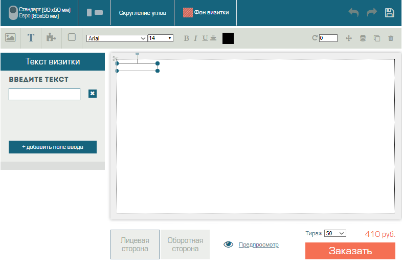Image resolution: width=402 pixels, height=267 pixels.
Task: Open the font size 14 dropdown
Action: pyautogui.click(x=161, y=38)
